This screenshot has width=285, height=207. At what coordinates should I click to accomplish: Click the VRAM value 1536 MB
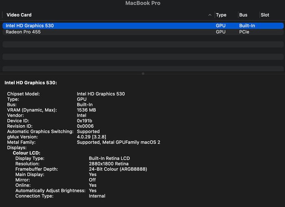pyautogui.click(x=86, y=110)
